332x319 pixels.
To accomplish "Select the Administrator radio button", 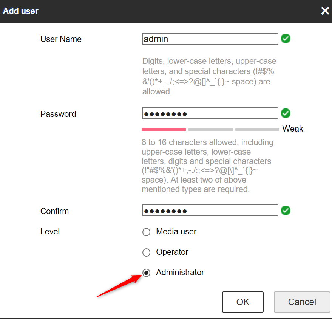I will coord(146,273).
